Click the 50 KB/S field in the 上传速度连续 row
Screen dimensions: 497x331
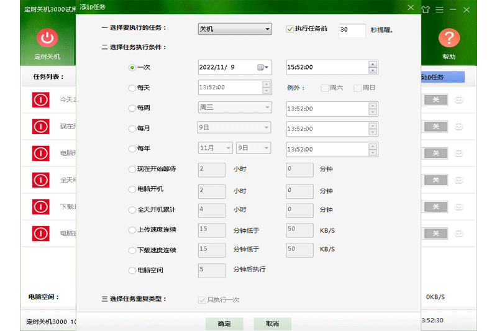pyautogui.click(x=299, y=230)
